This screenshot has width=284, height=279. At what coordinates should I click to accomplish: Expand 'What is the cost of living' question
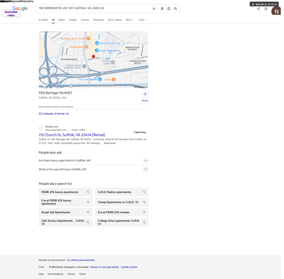point(93,169)
